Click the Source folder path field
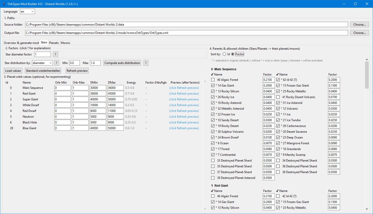 (x=186, y=25)
